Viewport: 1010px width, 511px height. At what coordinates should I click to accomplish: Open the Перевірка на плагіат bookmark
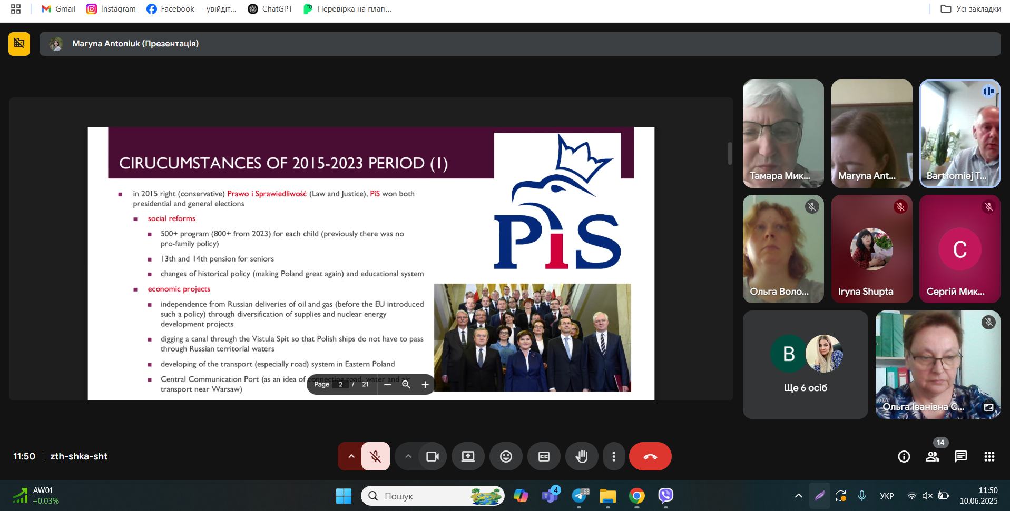coord(348,9)
